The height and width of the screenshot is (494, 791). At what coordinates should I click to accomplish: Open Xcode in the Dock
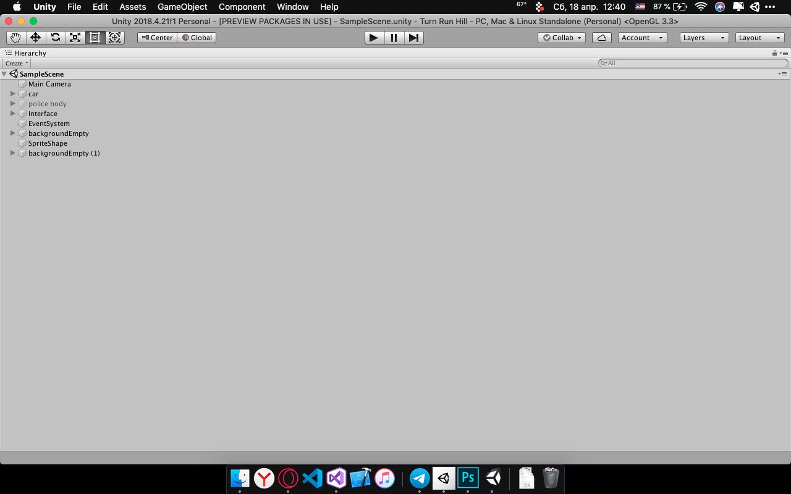coord(360,478)
